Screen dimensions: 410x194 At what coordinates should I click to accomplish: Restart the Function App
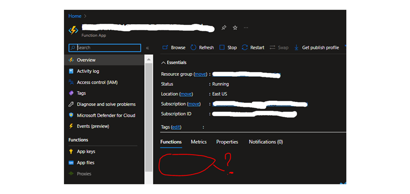[x=253, y=47]
